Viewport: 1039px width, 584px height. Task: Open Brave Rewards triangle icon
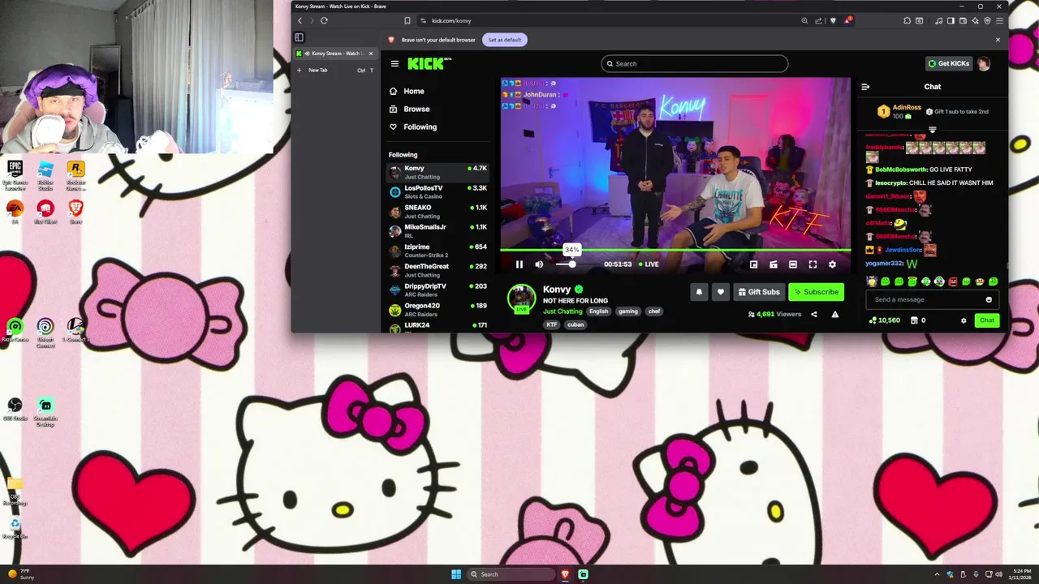847,20
